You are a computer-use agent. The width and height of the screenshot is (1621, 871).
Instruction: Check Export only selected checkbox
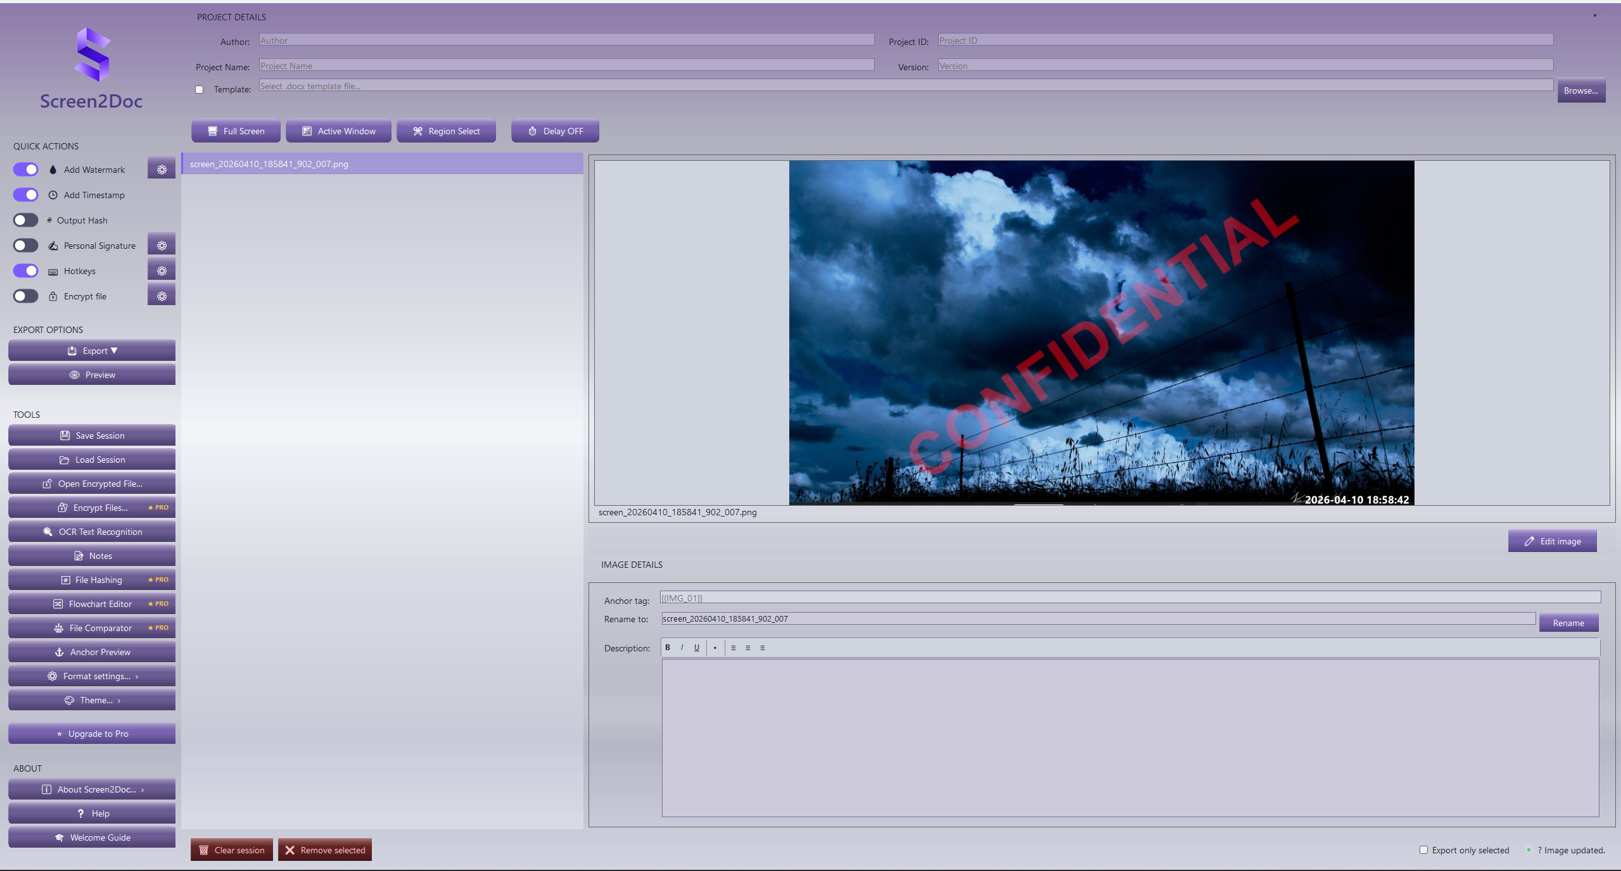pyautogui.click(x=1423, y=850)
